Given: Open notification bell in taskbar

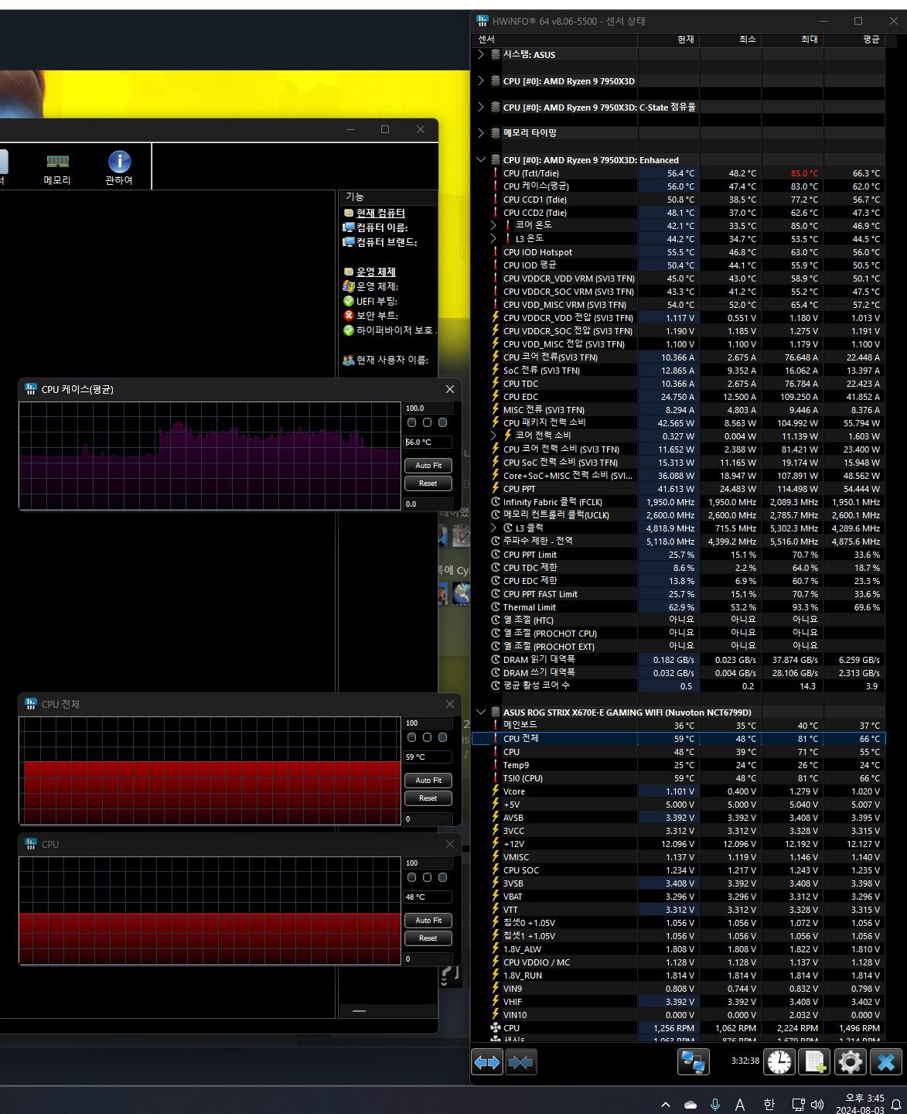Looking at the screenshot, I should 896,1105.
